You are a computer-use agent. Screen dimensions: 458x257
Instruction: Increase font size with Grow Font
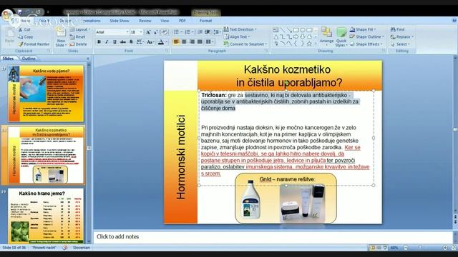(148, 32)
